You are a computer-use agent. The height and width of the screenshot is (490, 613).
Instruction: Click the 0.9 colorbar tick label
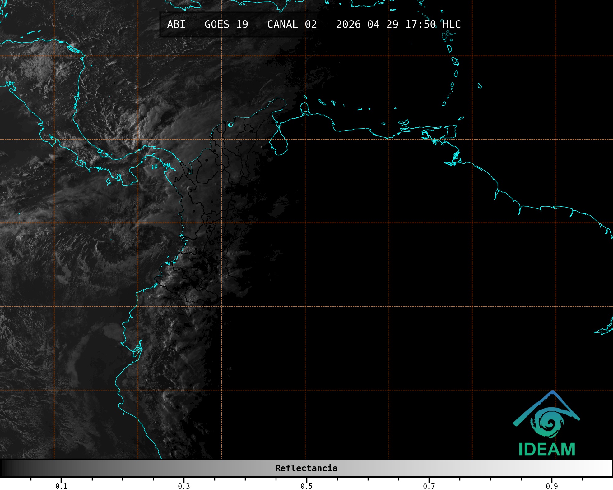(x=552, y=486)
